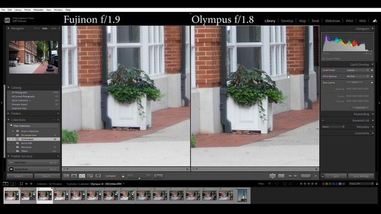
Task: Click the Navigator preview thumbnail
Action: pyautogui.click(x=33, y=57)
